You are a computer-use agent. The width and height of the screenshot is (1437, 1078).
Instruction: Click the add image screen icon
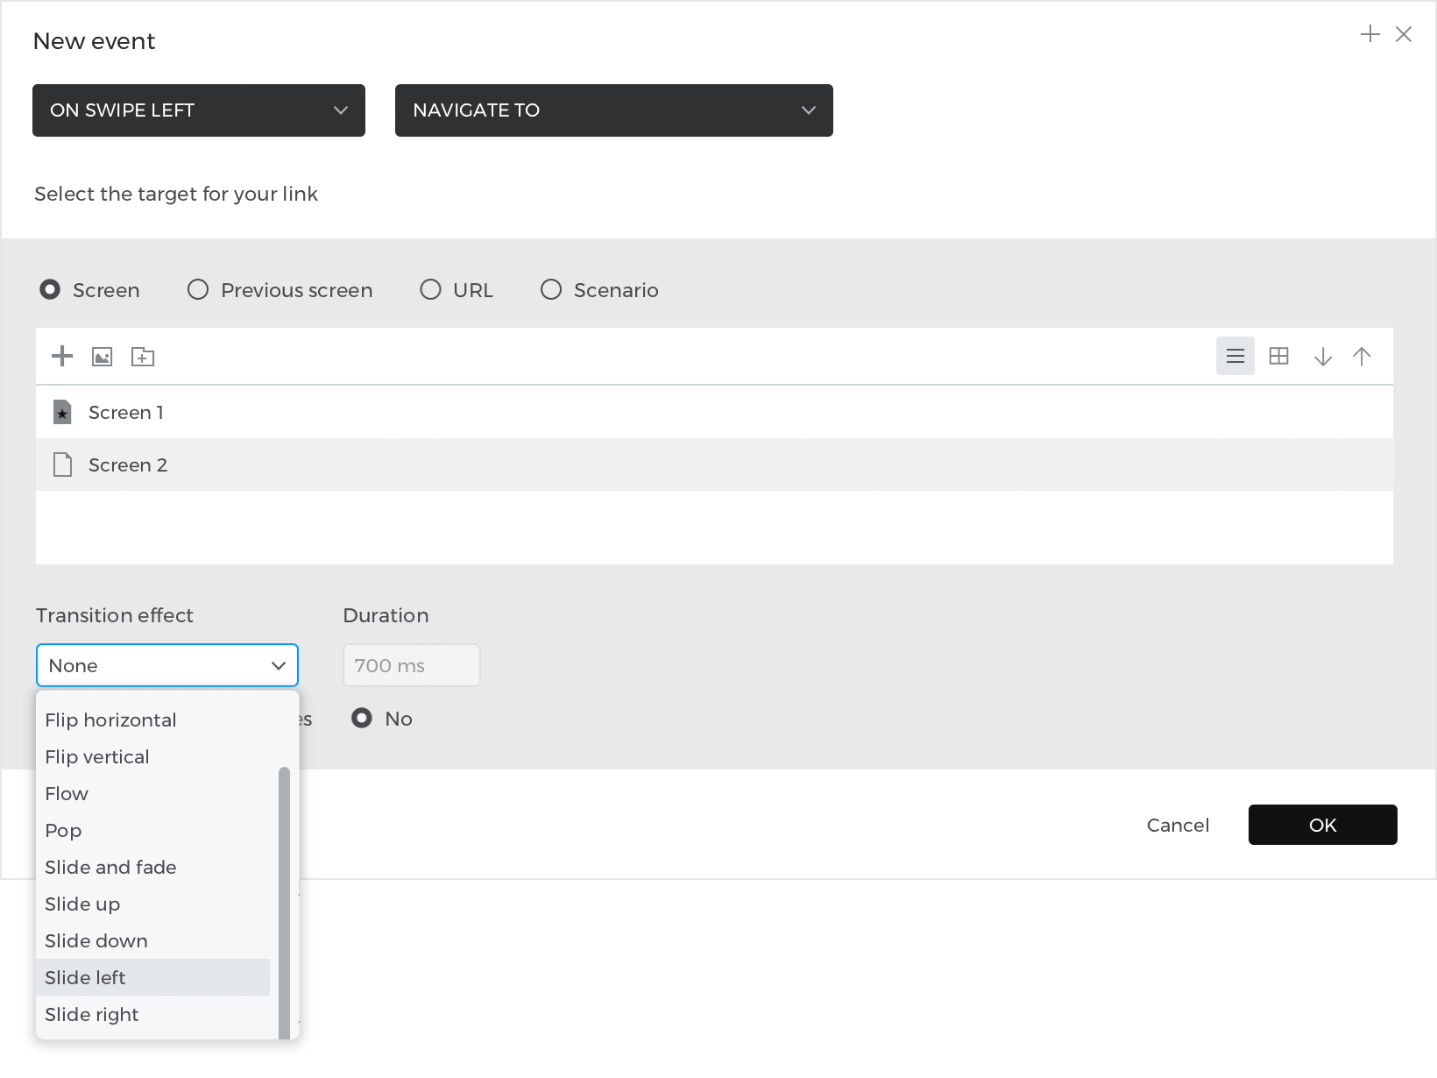tap(103, 357)
